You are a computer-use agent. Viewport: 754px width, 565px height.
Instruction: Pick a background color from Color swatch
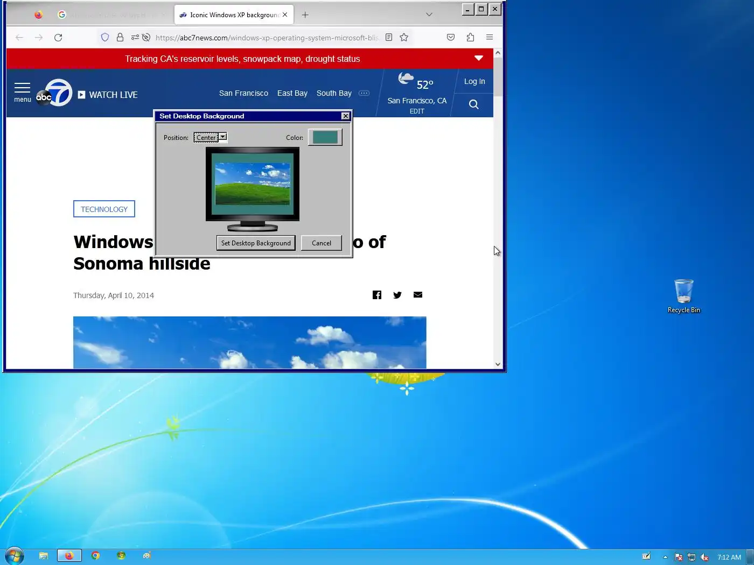(325, 137)
